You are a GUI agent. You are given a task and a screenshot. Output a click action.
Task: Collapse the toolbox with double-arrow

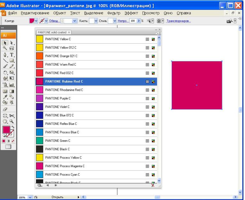coord(2,28)
